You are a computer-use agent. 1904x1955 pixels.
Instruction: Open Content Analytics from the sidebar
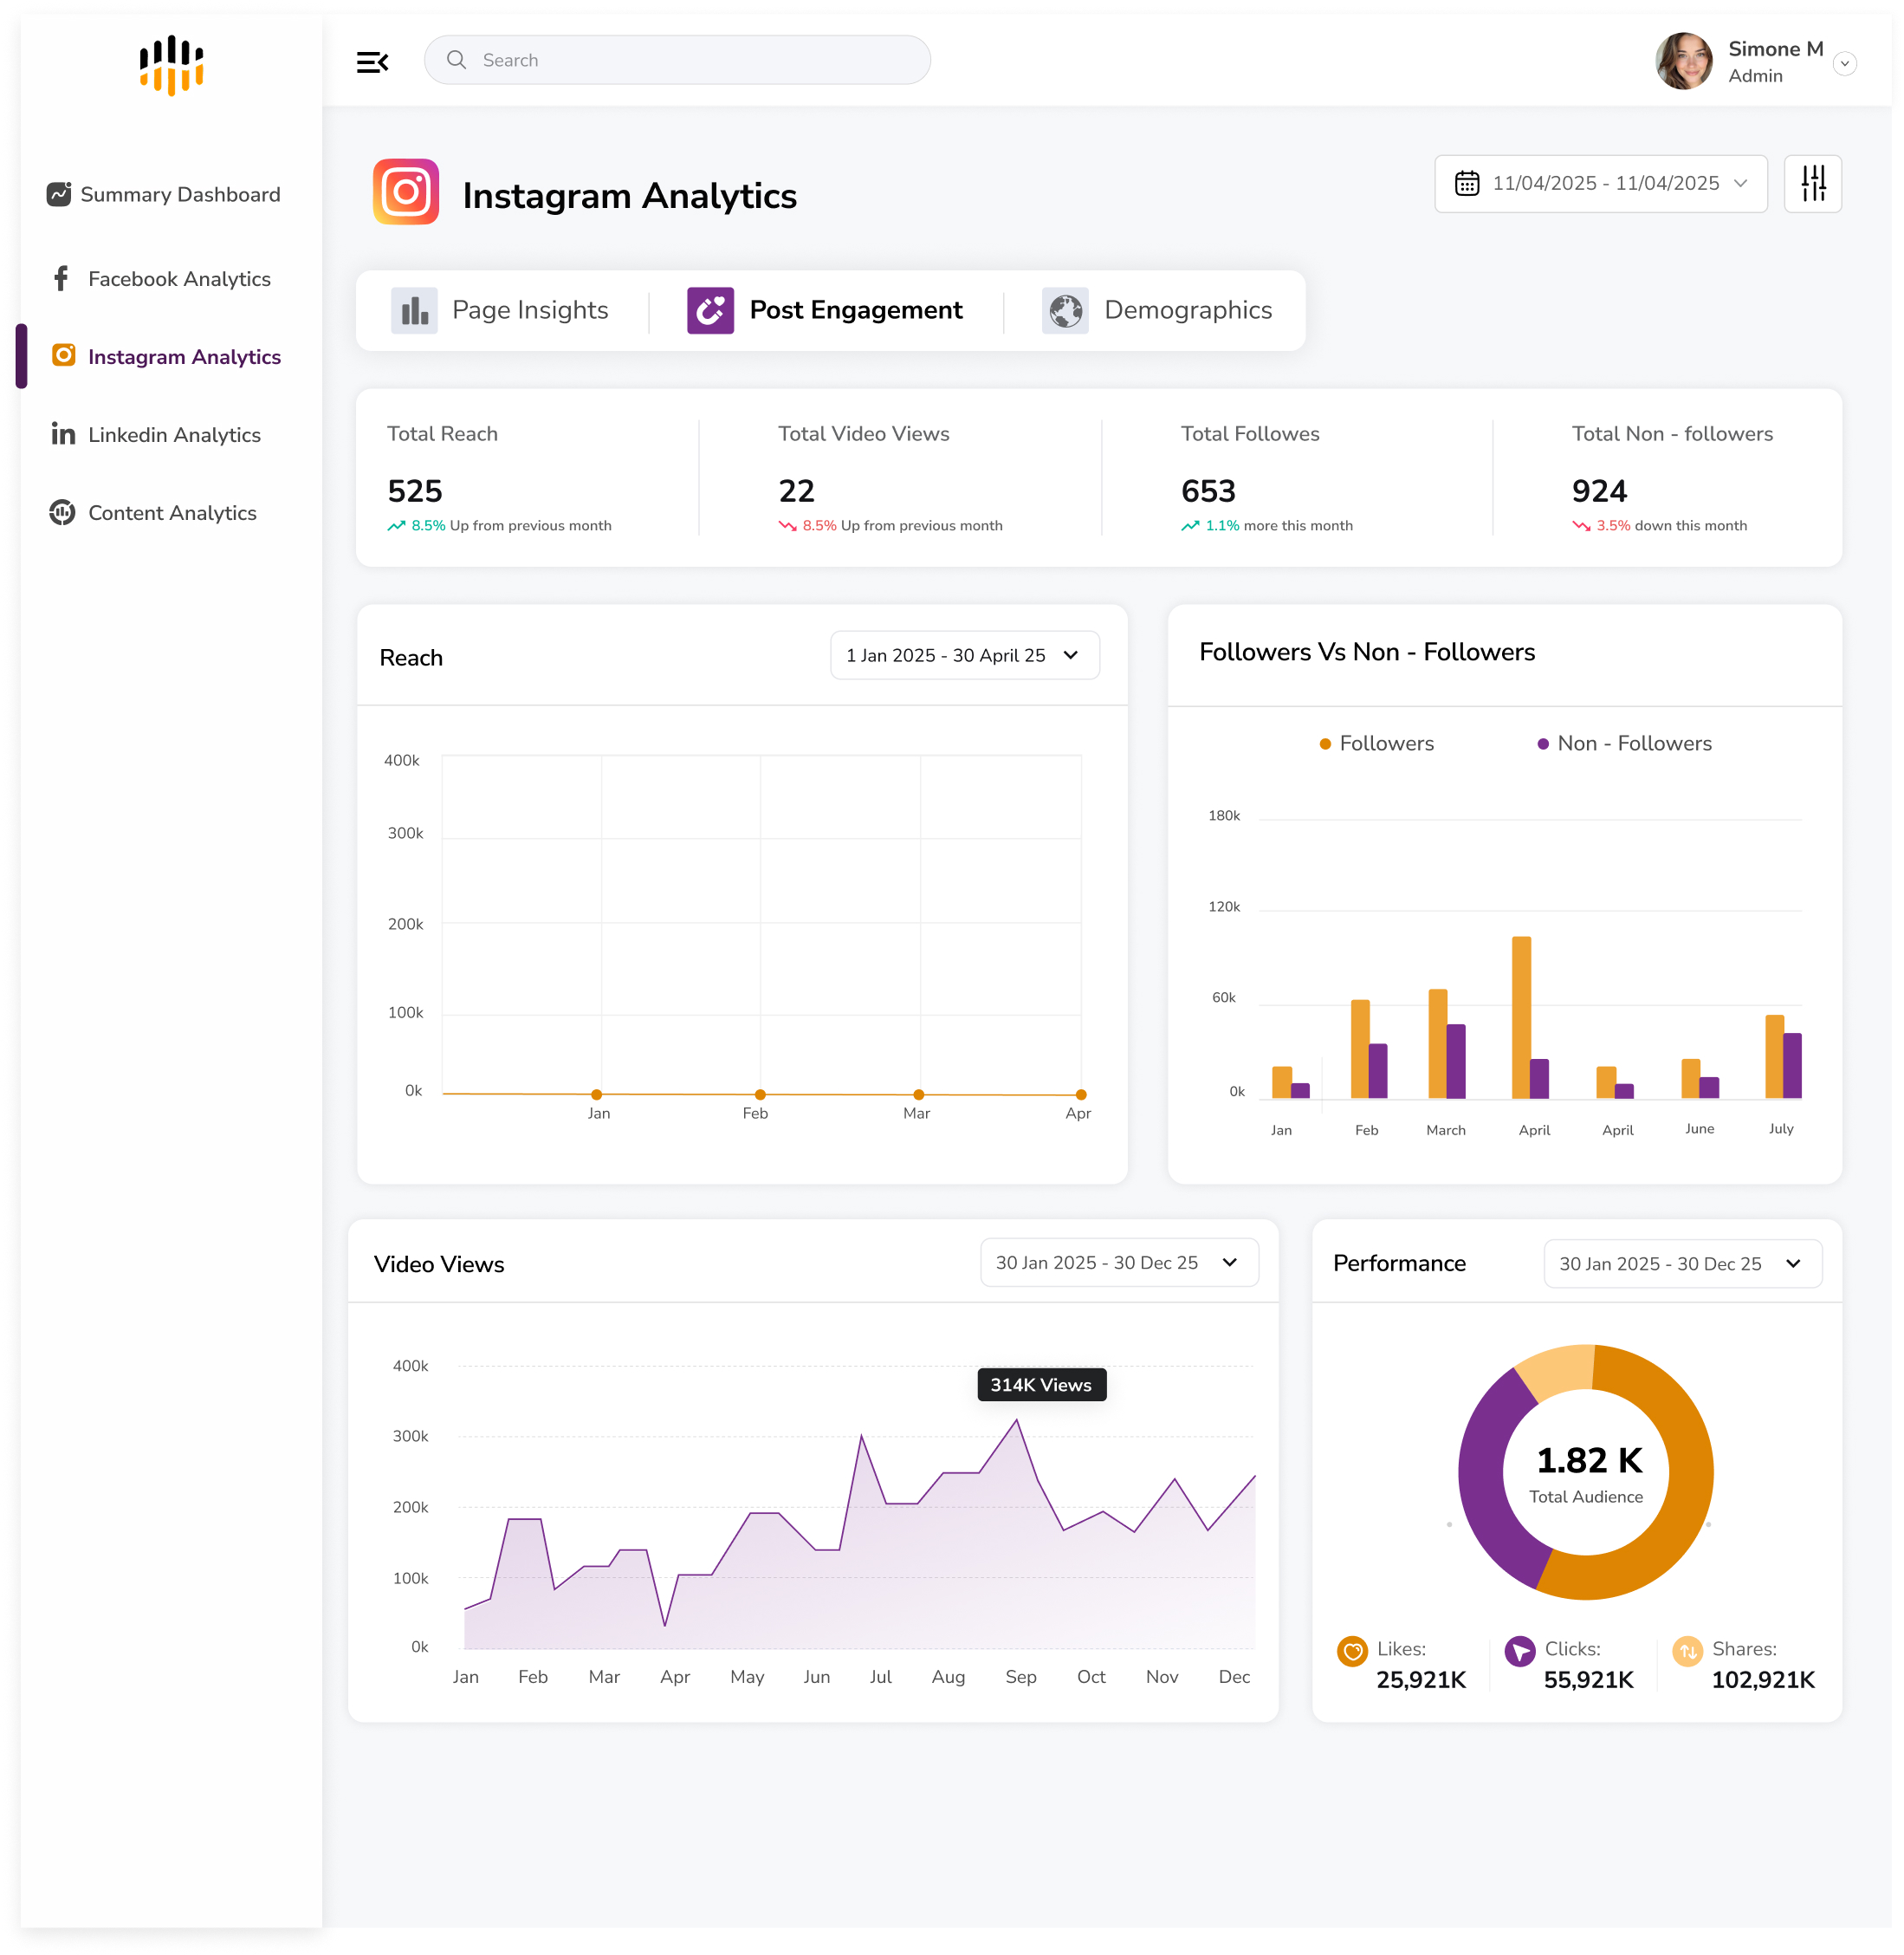tap(153, 512)
